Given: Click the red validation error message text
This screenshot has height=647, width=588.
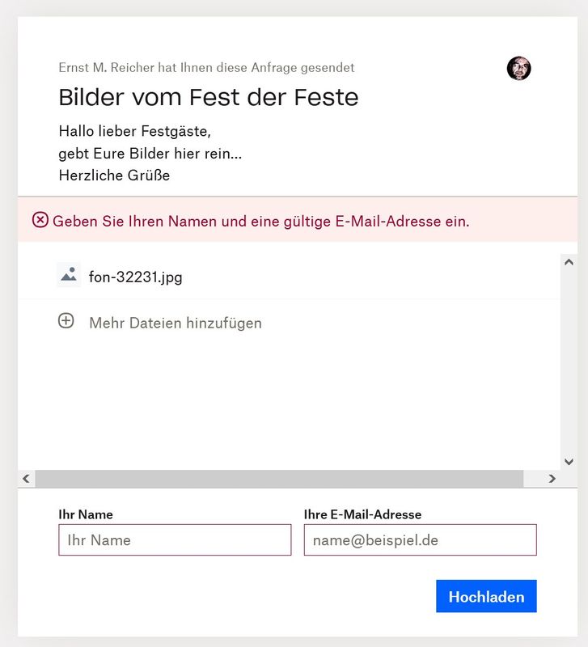Looking at the screenshot, I should (x=260, y=221).
